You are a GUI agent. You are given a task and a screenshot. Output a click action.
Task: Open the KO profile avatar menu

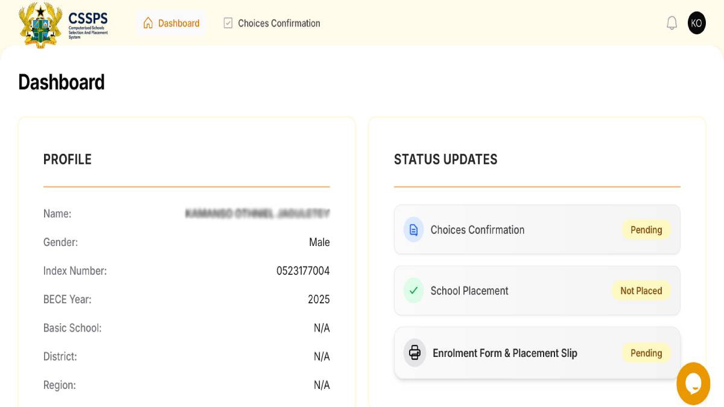[697, 23]
